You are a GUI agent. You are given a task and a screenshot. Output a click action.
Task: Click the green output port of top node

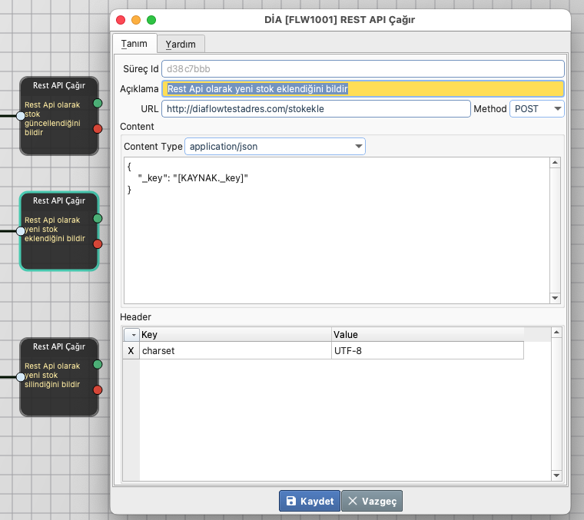click(x=98, y=103)
